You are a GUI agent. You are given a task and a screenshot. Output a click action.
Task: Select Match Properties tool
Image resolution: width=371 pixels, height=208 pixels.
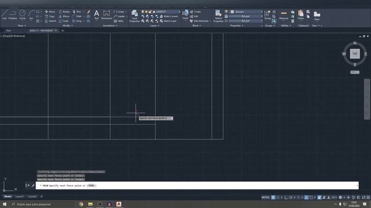[x=218, y=16]
